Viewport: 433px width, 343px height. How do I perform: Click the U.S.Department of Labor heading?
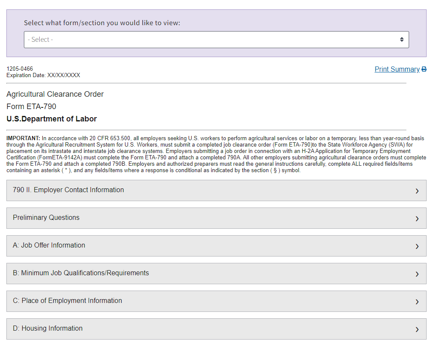click(x=52, y=119)
